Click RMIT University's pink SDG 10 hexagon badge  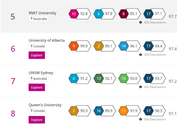tap(74, 14)
